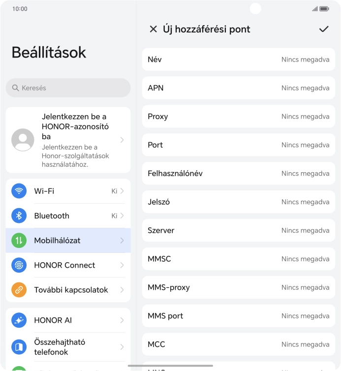Open the Jelszó setting row
Screen dimensions: 341x371
tap(238, 202)
